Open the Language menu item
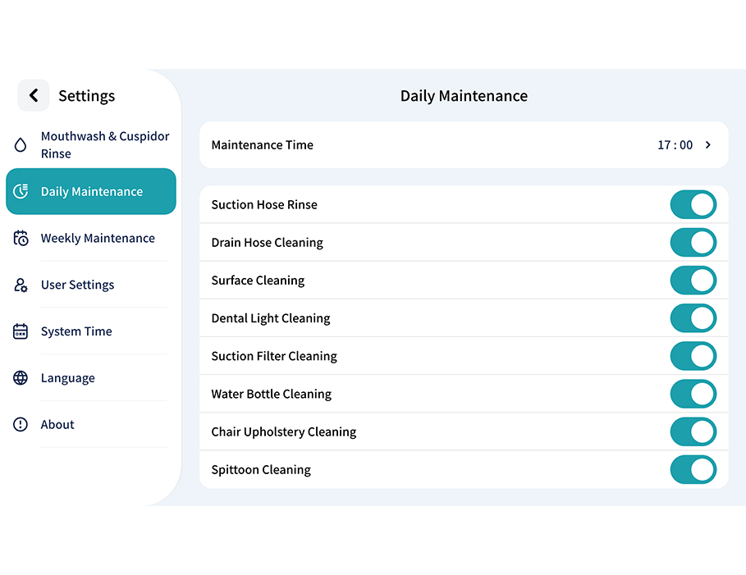 (x=68, y=378)
